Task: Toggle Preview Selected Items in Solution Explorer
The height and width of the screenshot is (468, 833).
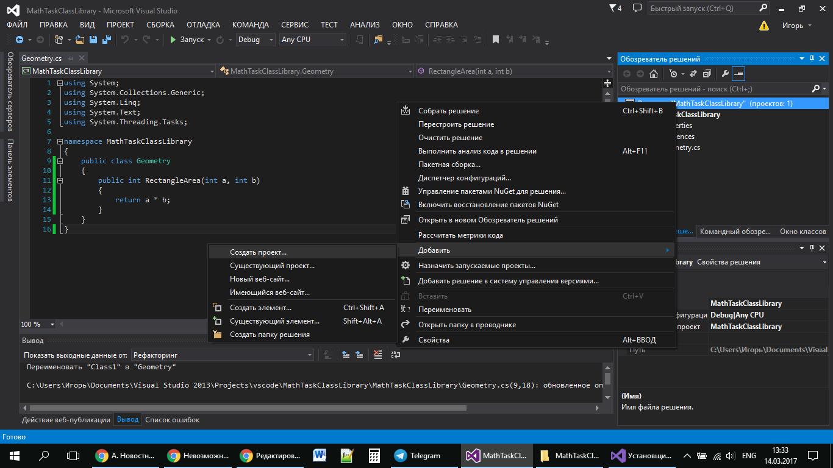Action: pyautogui.click(x=738, y=74)
